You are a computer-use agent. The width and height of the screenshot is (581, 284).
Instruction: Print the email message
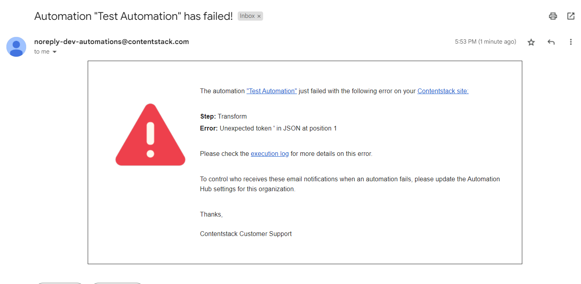553,16
